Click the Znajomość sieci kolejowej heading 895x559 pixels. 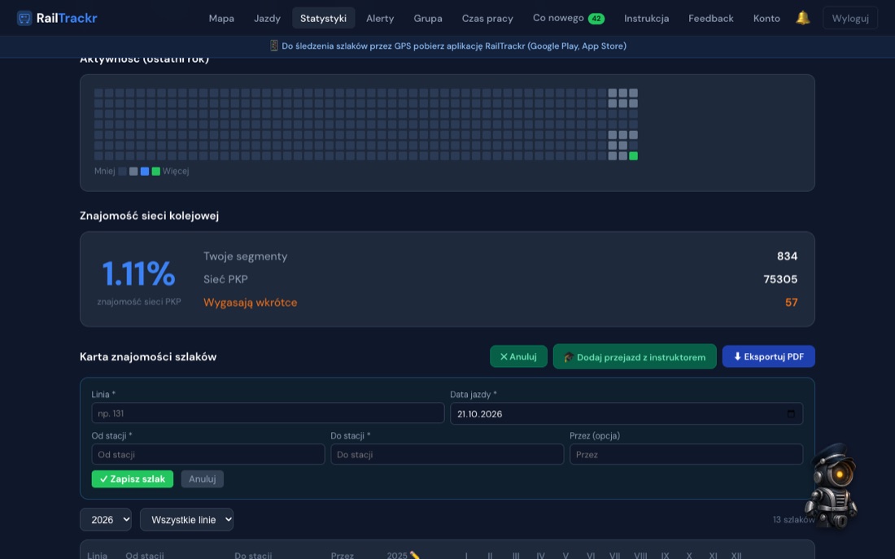click(x=150, y=216)
